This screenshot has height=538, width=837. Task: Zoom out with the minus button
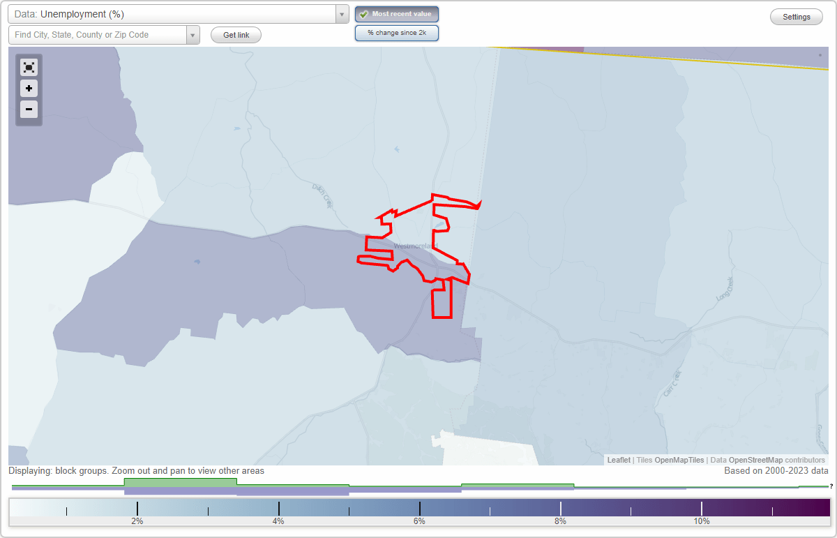pyautogui.click(x=29, y=109)
